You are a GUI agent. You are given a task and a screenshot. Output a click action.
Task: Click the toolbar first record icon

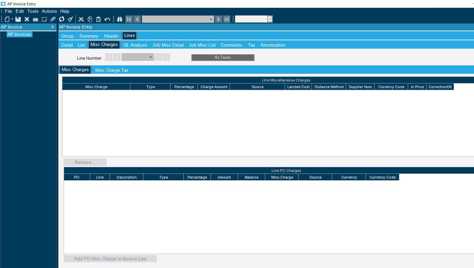point(129,19)
